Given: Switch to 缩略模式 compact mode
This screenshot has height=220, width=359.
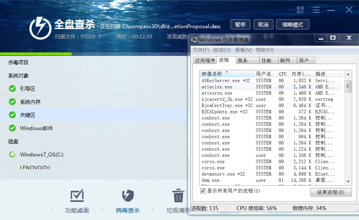Looking at the screenshot, I should [x=293, y=25].
